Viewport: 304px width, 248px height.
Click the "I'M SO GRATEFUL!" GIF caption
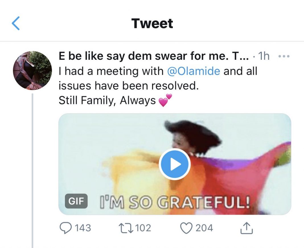(174, 202)
